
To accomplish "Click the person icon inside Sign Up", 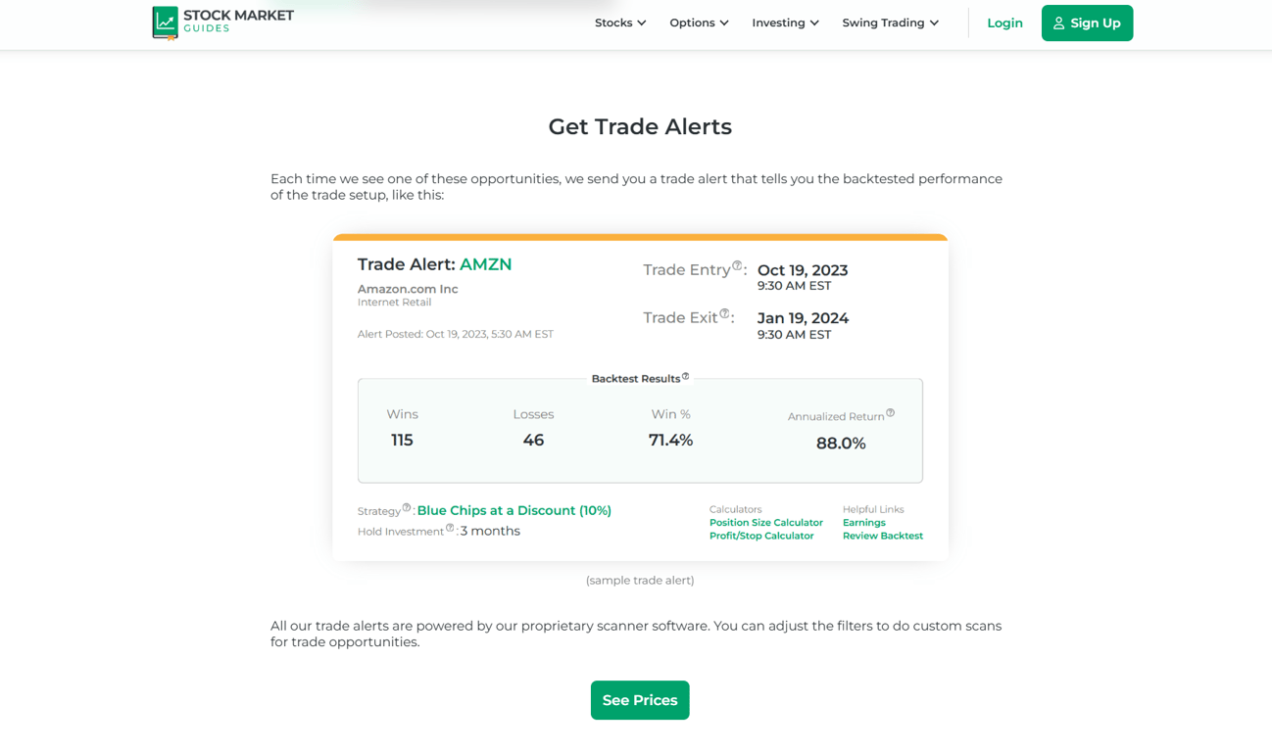I will [x=1058, y=23].
